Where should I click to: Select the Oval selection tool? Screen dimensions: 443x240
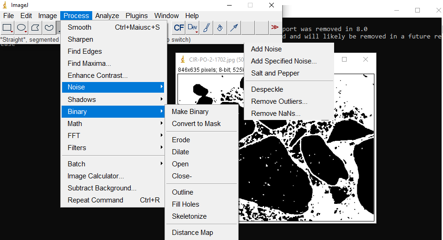pyautogui.click(x=21, y=28)
